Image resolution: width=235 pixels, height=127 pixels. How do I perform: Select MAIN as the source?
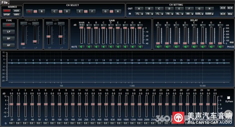pyautogui.click(x=7, y=11)
